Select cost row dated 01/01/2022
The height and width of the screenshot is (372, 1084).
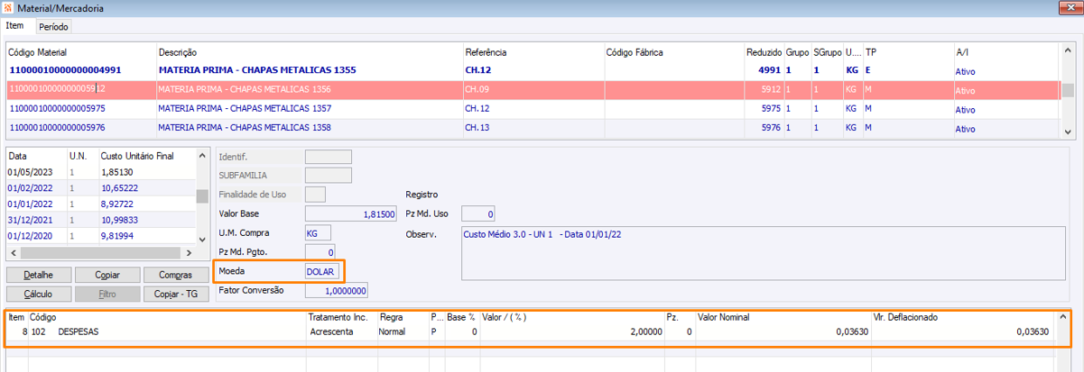(x=101, y=204)
